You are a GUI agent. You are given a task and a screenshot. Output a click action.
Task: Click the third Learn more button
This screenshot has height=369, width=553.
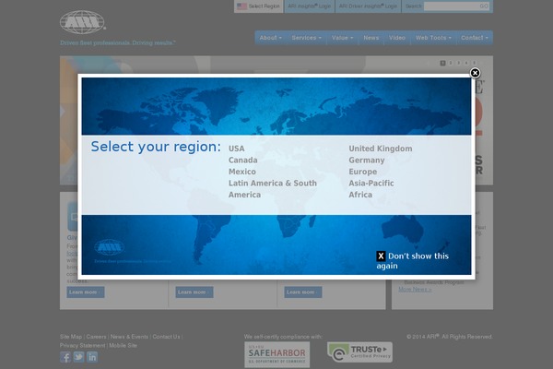303,292
